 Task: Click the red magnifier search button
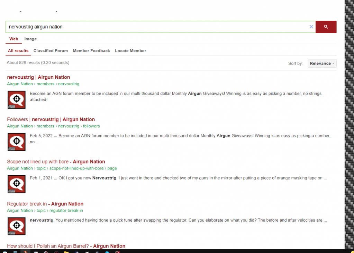click(326, 27)
